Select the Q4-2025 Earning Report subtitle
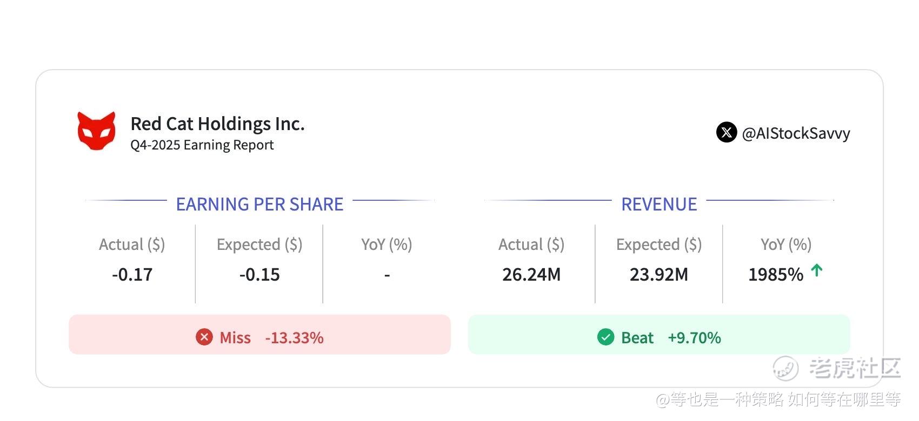Viewport: 919px width, 421px height. (202, 145)
